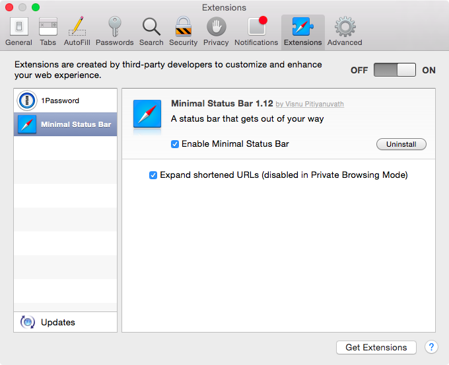Toggle the extensions OFF/ON switch
Viewport: 449px width, 365px height.
(x=395, y=70)
